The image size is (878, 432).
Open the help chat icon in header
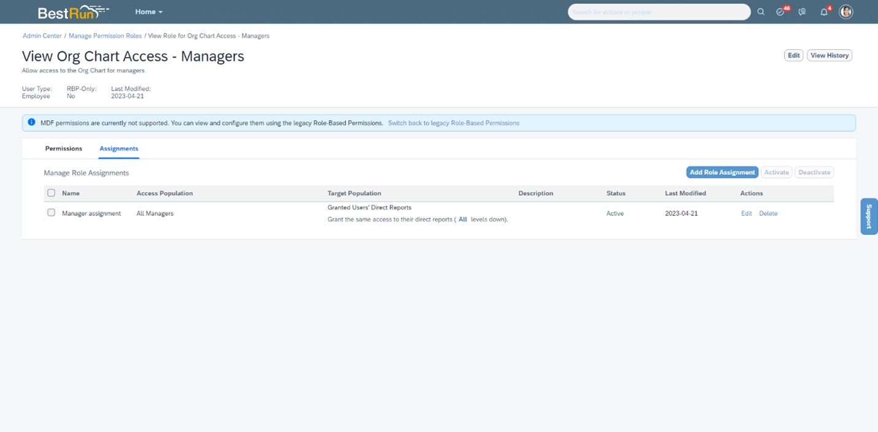point(802,12)
